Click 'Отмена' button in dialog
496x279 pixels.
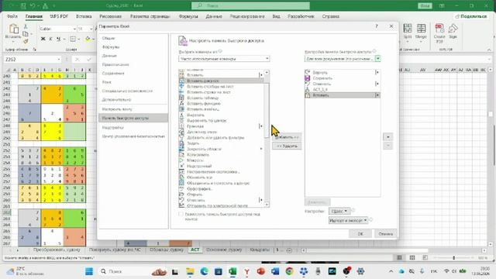point(385,234)
